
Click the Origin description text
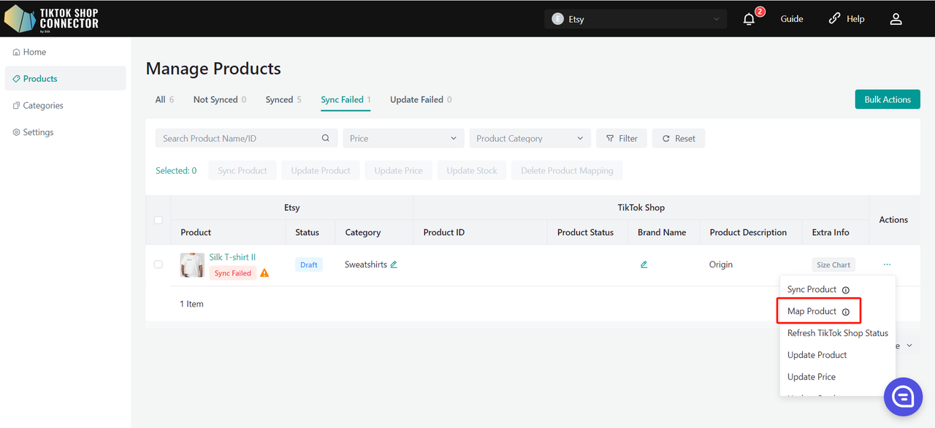pyautogui.click(x=721, y=264)
